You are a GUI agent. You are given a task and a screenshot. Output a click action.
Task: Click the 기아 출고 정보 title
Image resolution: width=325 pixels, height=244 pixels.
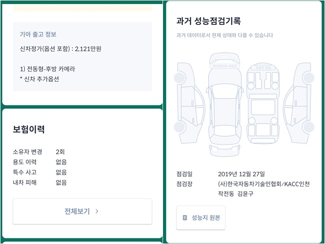coord(38,35)
